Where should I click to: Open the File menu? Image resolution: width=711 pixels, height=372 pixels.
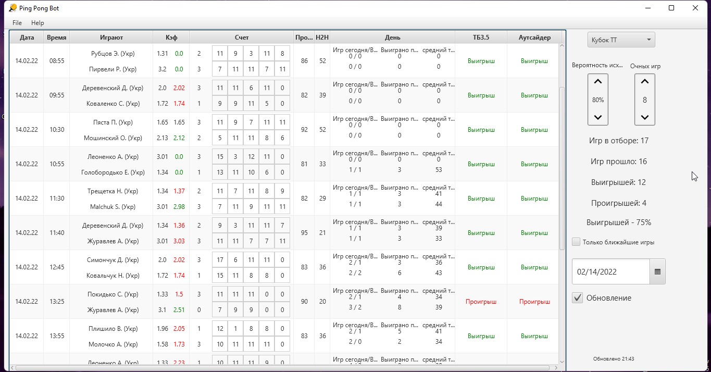(17, 23)
